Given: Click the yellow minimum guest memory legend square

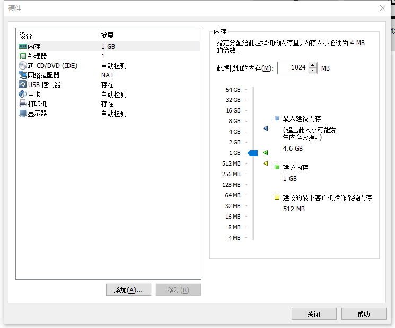Looking at the screenshot, I should pyautogui.click(x=277, y=197).
